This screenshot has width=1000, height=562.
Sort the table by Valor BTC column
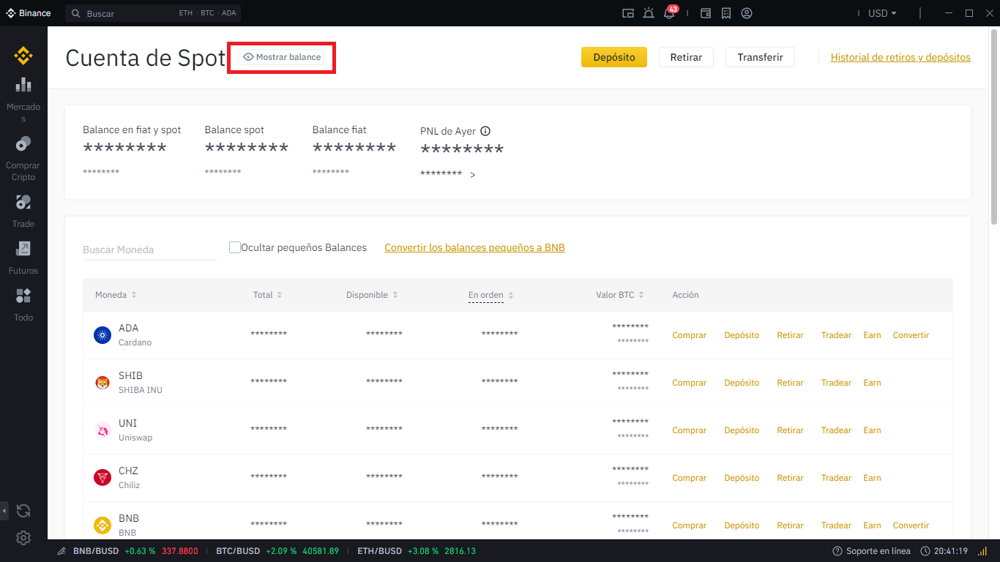(620, 295)
